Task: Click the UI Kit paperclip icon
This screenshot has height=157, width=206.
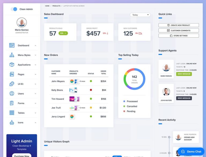Action: [x=12, y=84]
